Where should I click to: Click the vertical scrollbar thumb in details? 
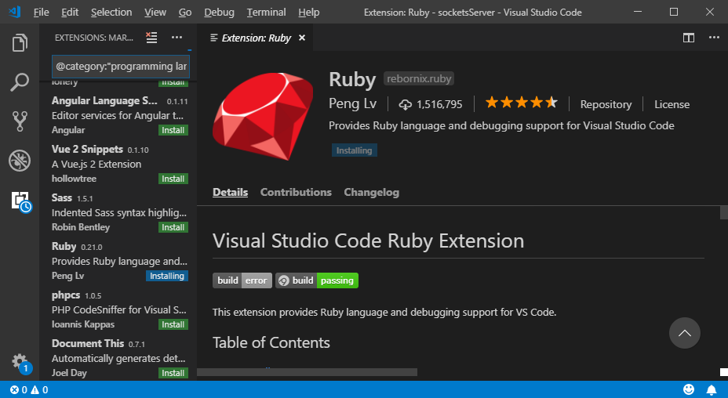[x=724, y=212]
